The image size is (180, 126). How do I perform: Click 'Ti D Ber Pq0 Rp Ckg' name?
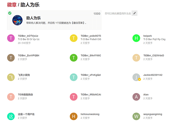click(x=154, y=39)
